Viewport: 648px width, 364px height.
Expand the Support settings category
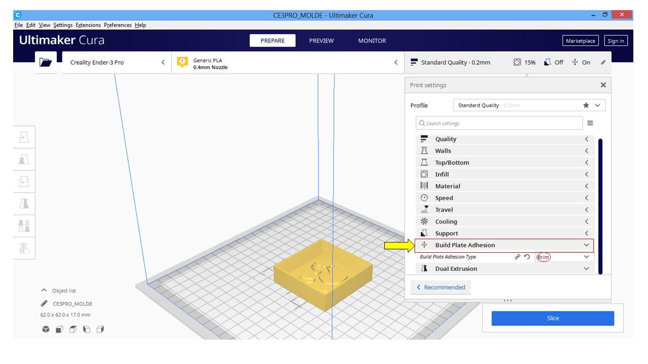coord(504,233)
